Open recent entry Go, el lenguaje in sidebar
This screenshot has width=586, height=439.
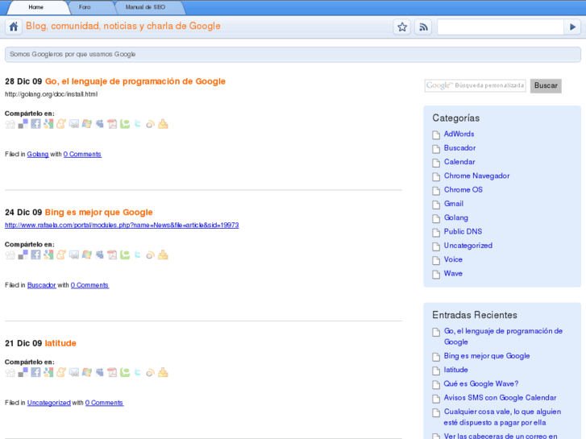(x=503, y=336)
